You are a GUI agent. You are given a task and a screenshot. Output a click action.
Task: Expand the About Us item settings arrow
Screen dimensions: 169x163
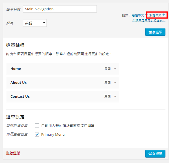pos(115,83)
